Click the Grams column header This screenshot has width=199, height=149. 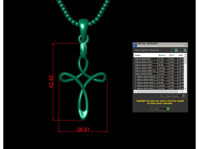(163, 55)
